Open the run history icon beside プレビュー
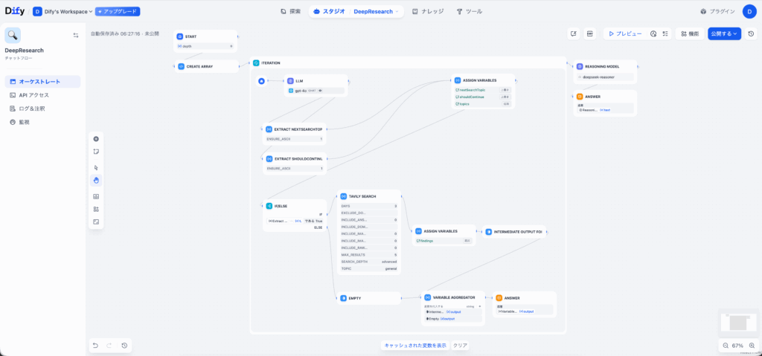The image size is (762, 356). coord(653,33)
